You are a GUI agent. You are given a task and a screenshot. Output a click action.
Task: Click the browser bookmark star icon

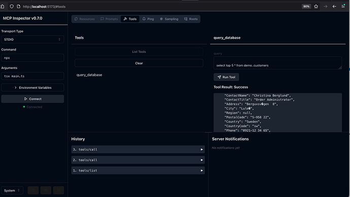pos(316,7)
